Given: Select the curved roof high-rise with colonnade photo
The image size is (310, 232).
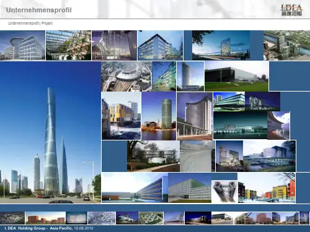Looking at the screenshot, I should click(x=195, y=116).
